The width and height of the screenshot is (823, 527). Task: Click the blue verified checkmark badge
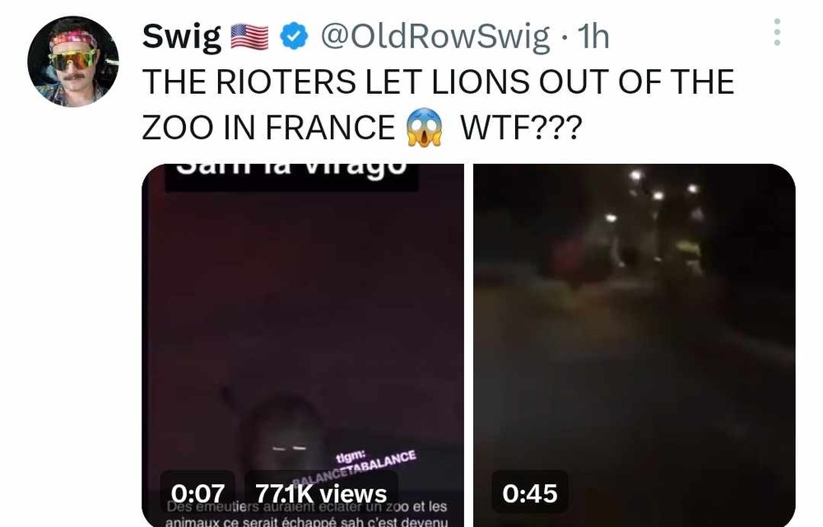pos(294,36)
